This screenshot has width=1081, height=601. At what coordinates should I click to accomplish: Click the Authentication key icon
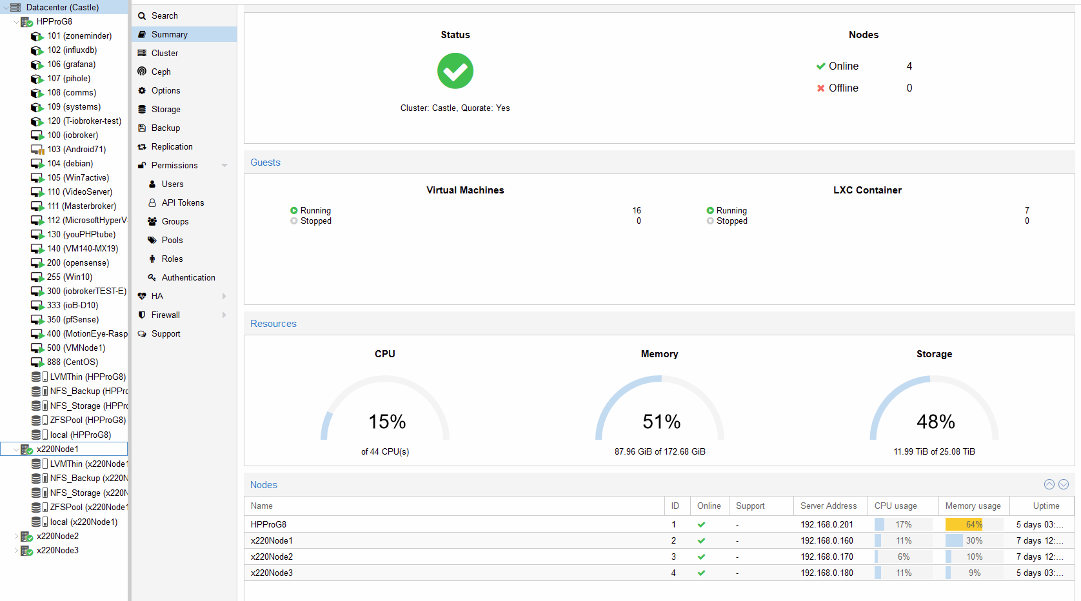[x=152, y=277]
